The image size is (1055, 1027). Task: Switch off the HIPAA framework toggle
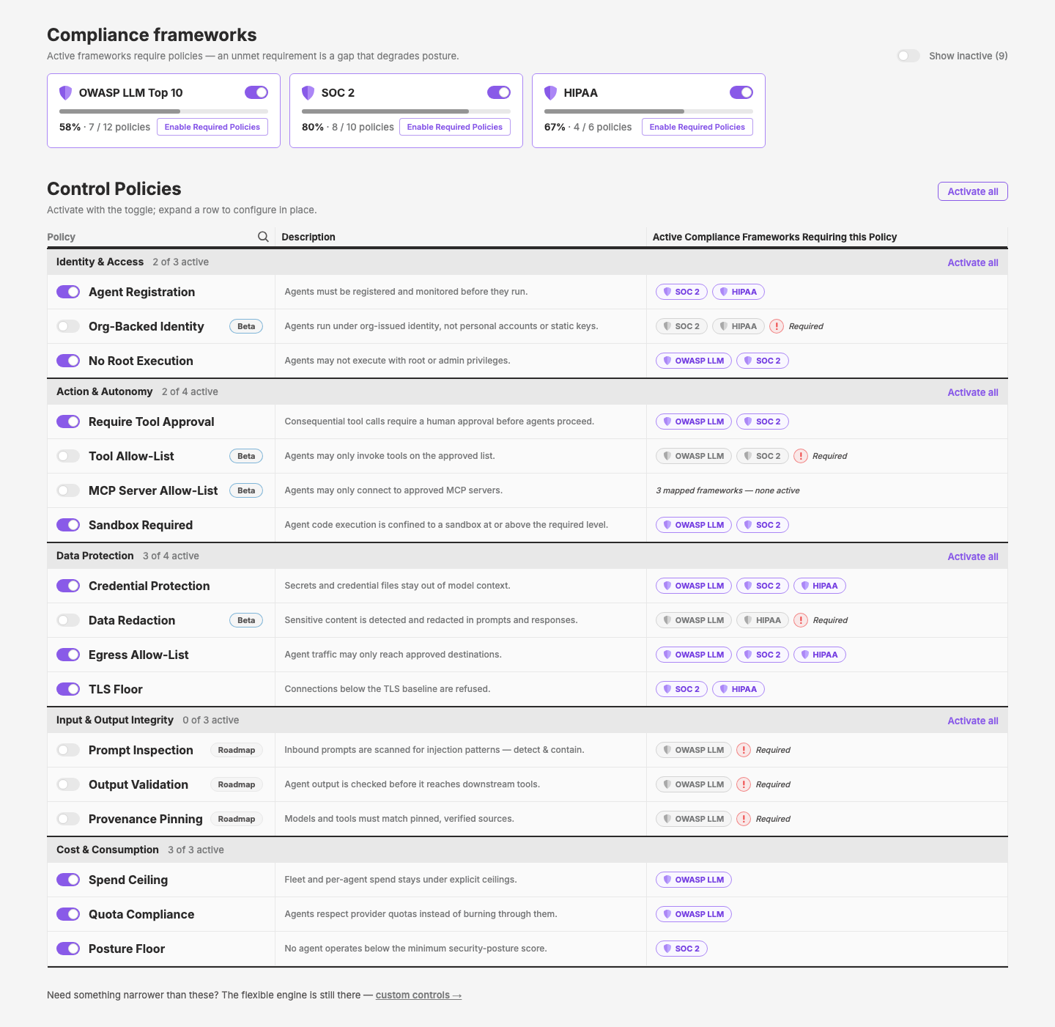point(741,92)
